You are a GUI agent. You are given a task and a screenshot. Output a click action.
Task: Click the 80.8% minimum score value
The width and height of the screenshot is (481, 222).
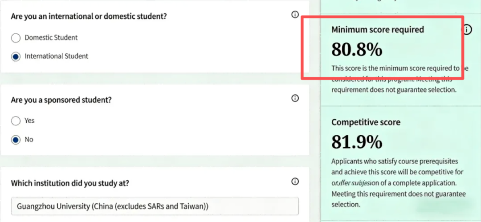pyautogui.click(x=357, y=49)
